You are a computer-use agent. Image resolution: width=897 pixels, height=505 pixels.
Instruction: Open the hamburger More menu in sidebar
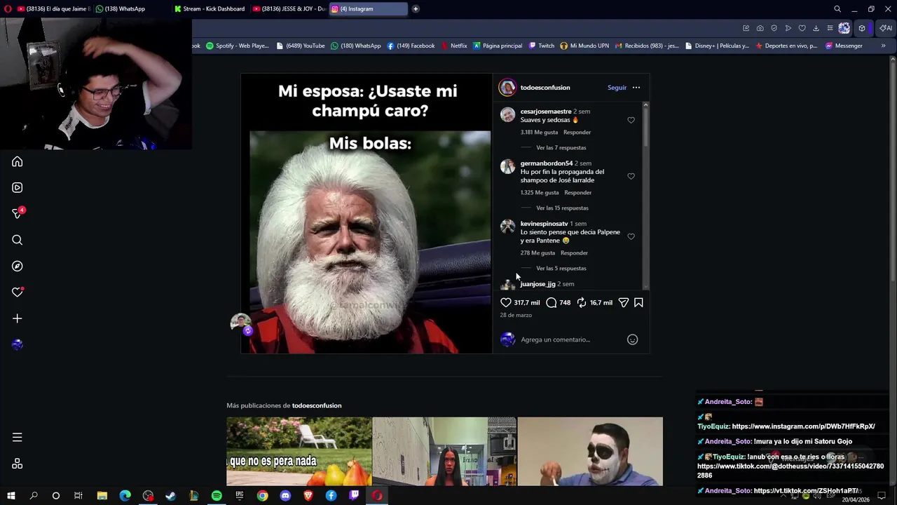(18, 438)
